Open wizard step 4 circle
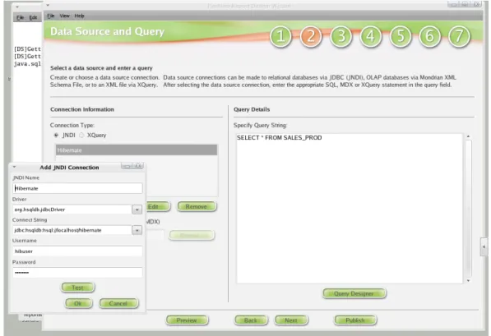 coord(370,37)
